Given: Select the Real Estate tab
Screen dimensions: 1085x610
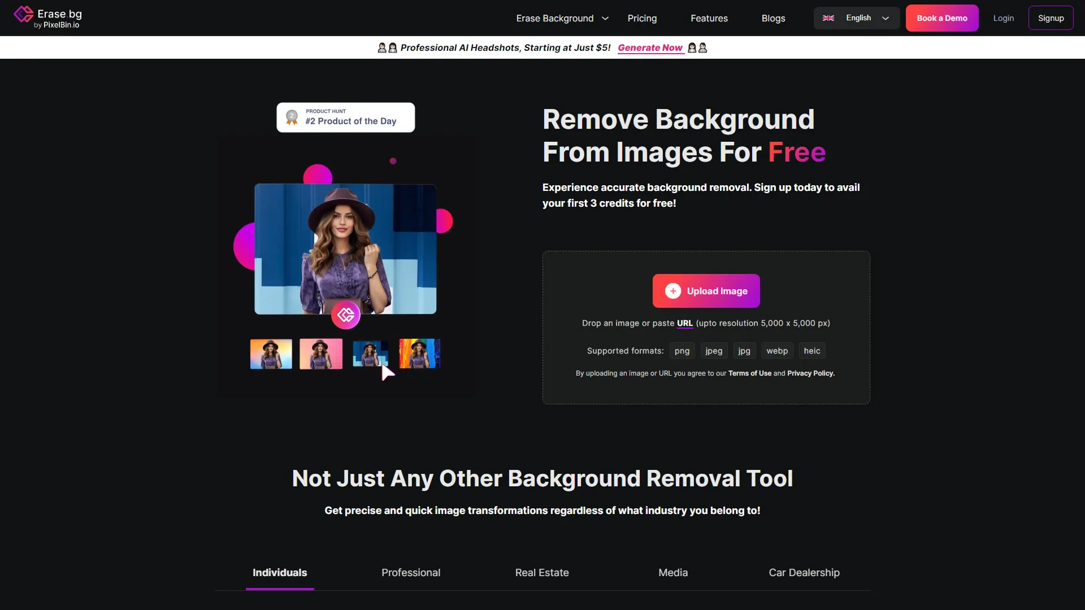Looking at the screenshot, I should coord(542,573).
